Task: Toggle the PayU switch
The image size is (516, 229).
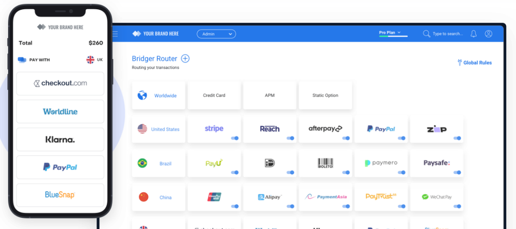Action: [235, 172]
